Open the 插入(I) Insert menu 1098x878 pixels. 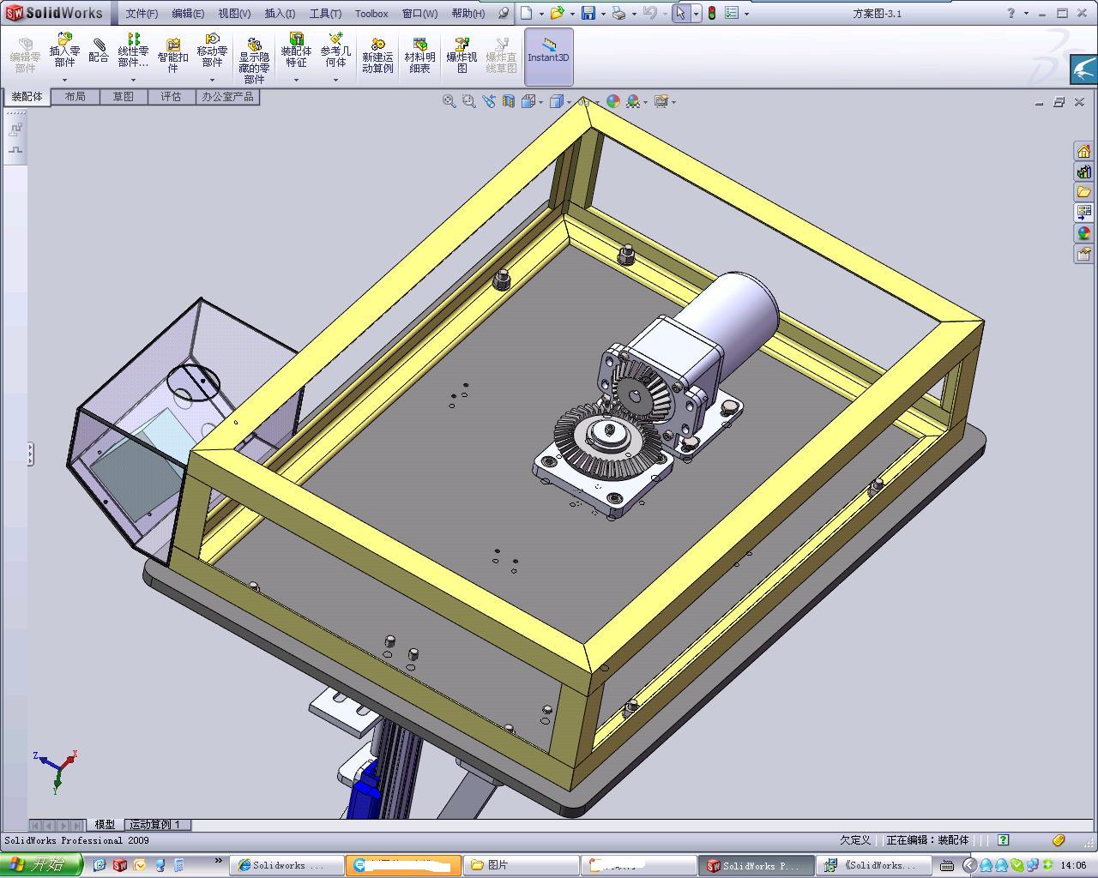tap(280, 13)
